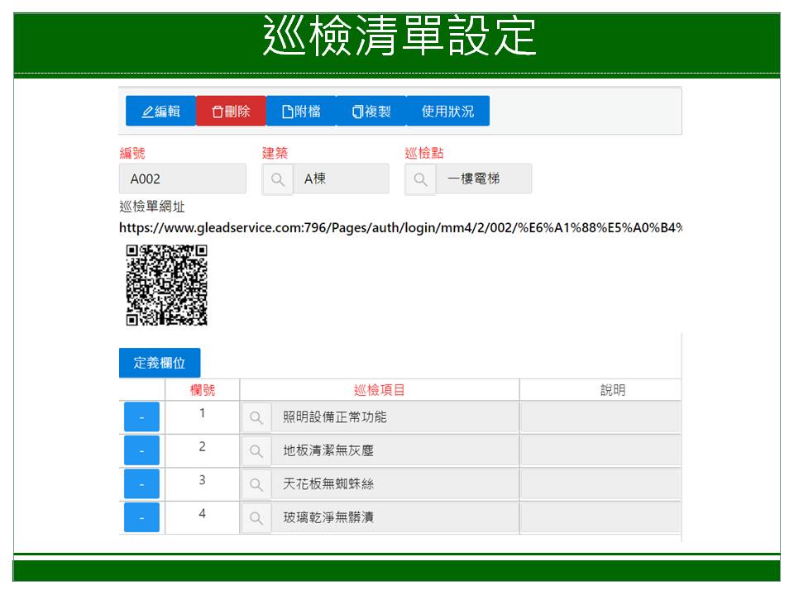Viewport: 794px width, 595px height.
Task: Remove row 4 with the minus button
Action: (141, 517)
